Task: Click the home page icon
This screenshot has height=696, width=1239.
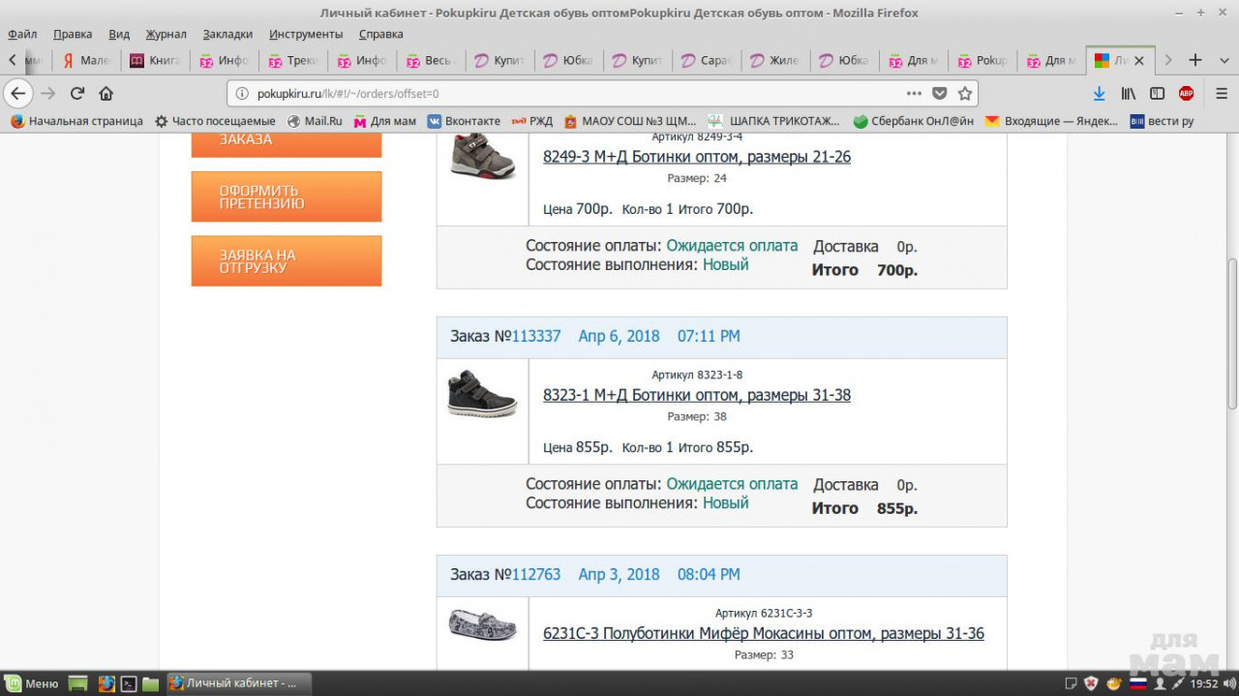Action: [106, 94]
